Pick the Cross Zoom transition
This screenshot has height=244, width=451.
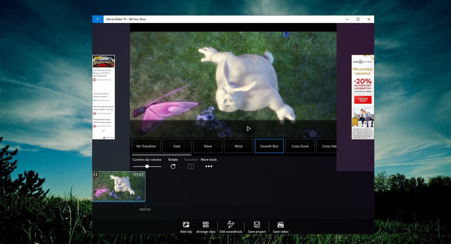coord(300,146)
